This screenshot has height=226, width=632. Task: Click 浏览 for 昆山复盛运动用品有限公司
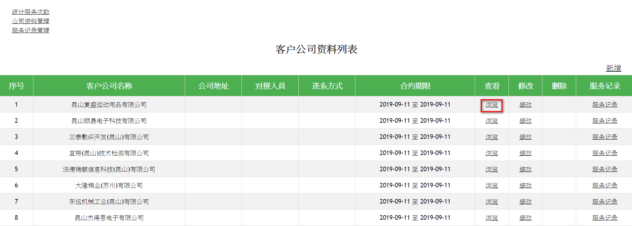click(491, 105)
